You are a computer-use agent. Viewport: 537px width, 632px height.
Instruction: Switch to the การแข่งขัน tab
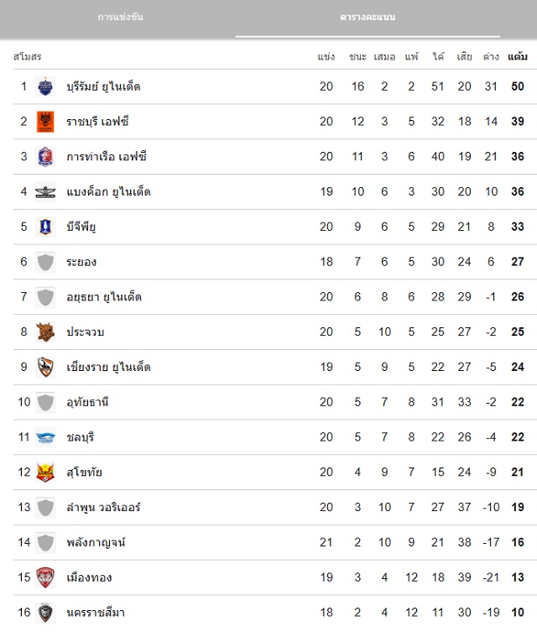point(120,18)
